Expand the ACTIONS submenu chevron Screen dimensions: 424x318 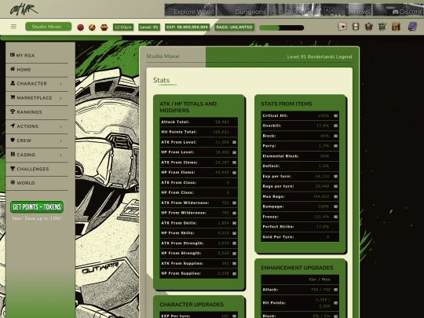pyautogui.click(x=60, y=126)
